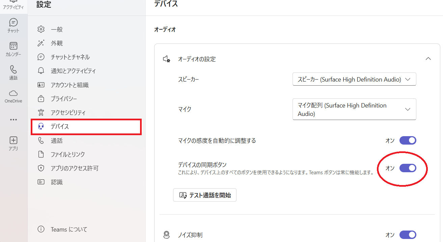Click the gear icon next to 一般
The image size is (443, 242).
[41, 29]
